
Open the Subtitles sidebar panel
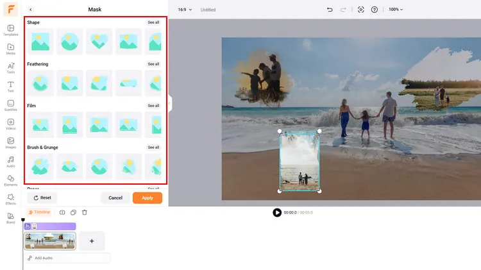11,105
